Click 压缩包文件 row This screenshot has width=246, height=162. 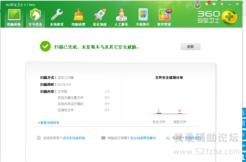coord(84,110)
